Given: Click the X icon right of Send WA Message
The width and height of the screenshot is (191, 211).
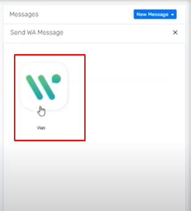Looking at the screenshot, I should (x=175, y=32).
